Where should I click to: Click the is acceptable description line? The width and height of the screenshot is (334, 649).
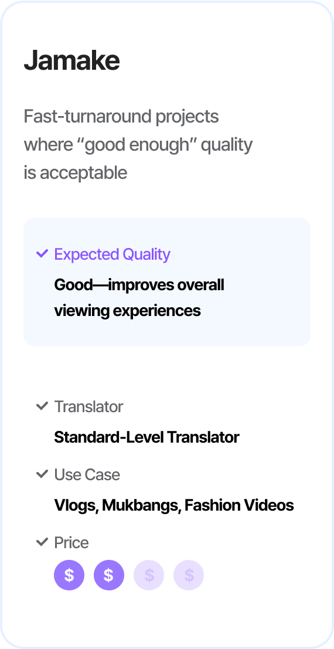tap(76, 173)
